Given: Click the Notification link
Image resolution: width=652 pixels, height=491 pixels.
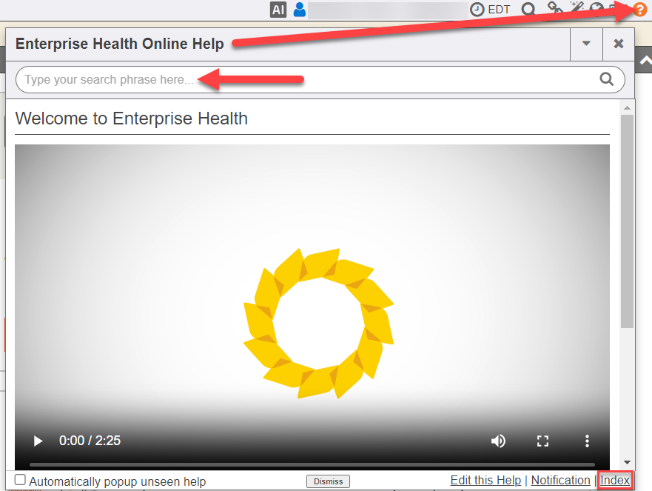Looking at the screenshot, I should pyautogui.click(x=560, y=481).
